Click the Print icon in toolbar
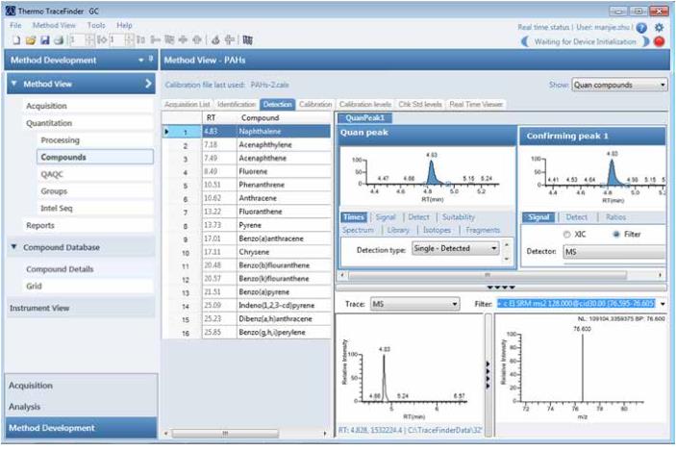The image size is (676, 451). pos(58,40)
